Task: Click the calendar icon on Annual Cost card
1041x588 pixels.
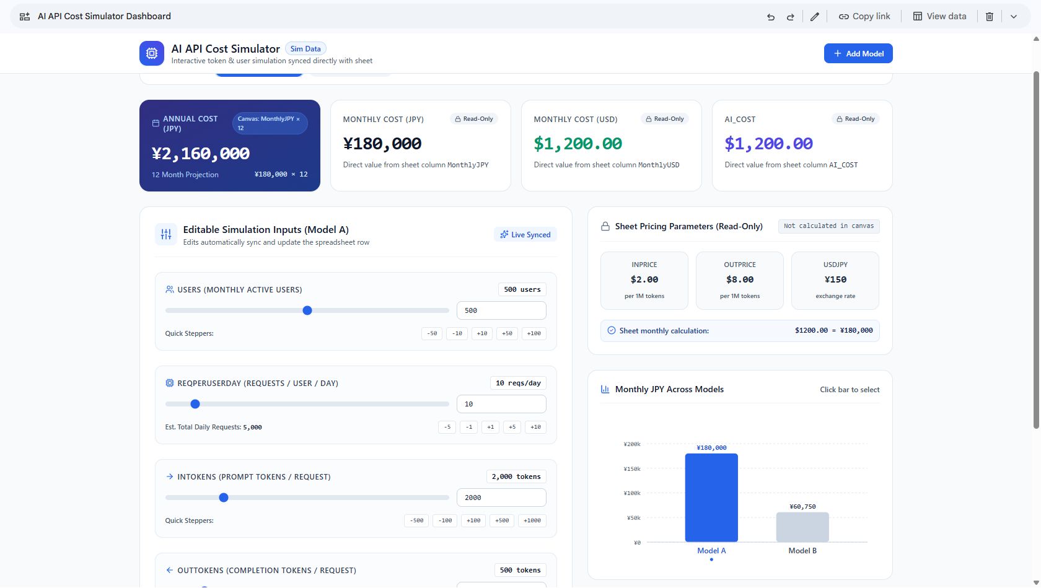Action: (156, 123)
